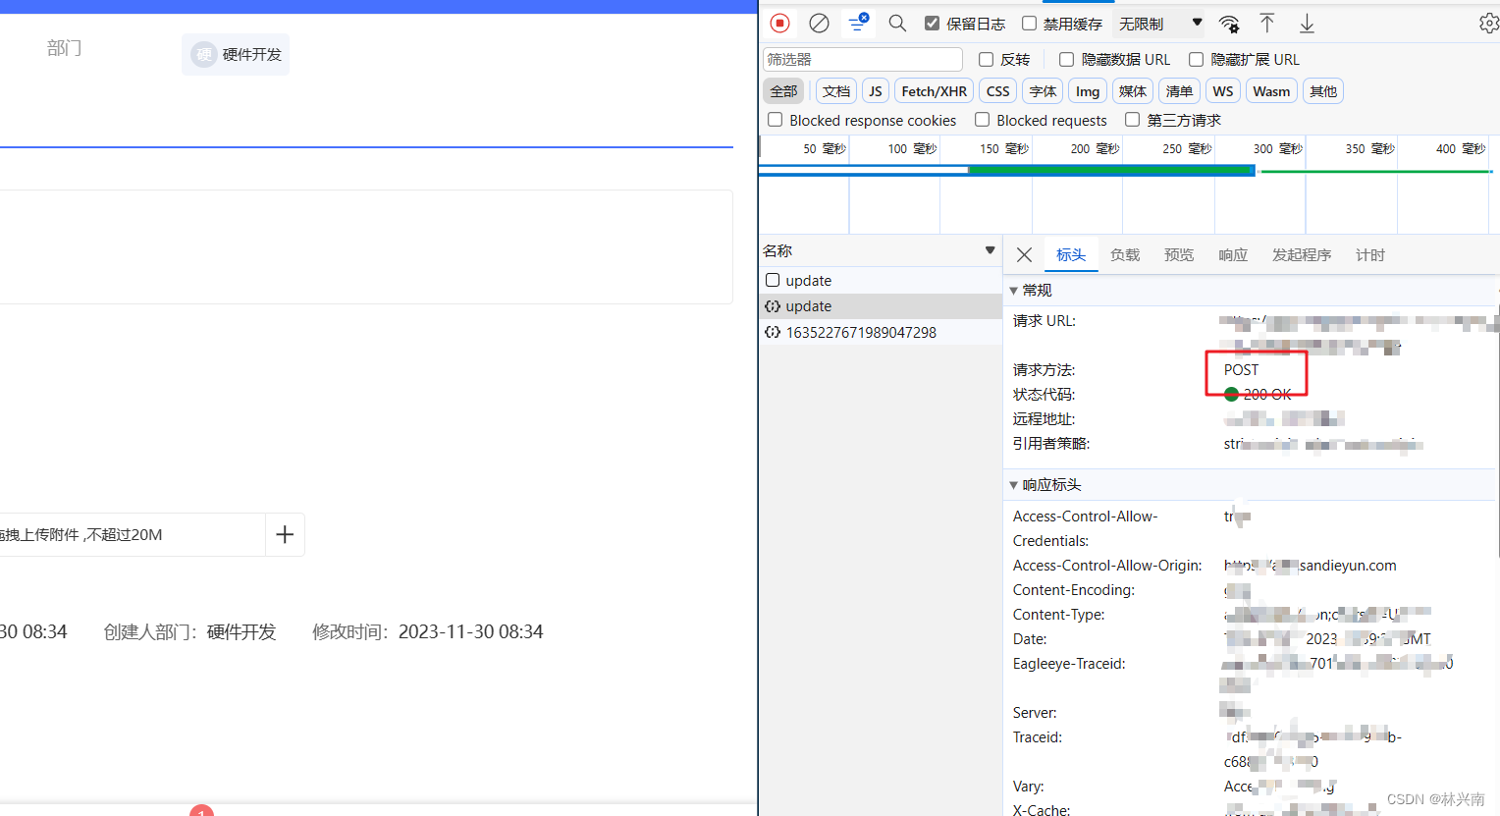Image resolution: width=1500 pixels, height=816 pixels.
Task: Click Eagleeye-Traceid header name
Action: 1069,664
